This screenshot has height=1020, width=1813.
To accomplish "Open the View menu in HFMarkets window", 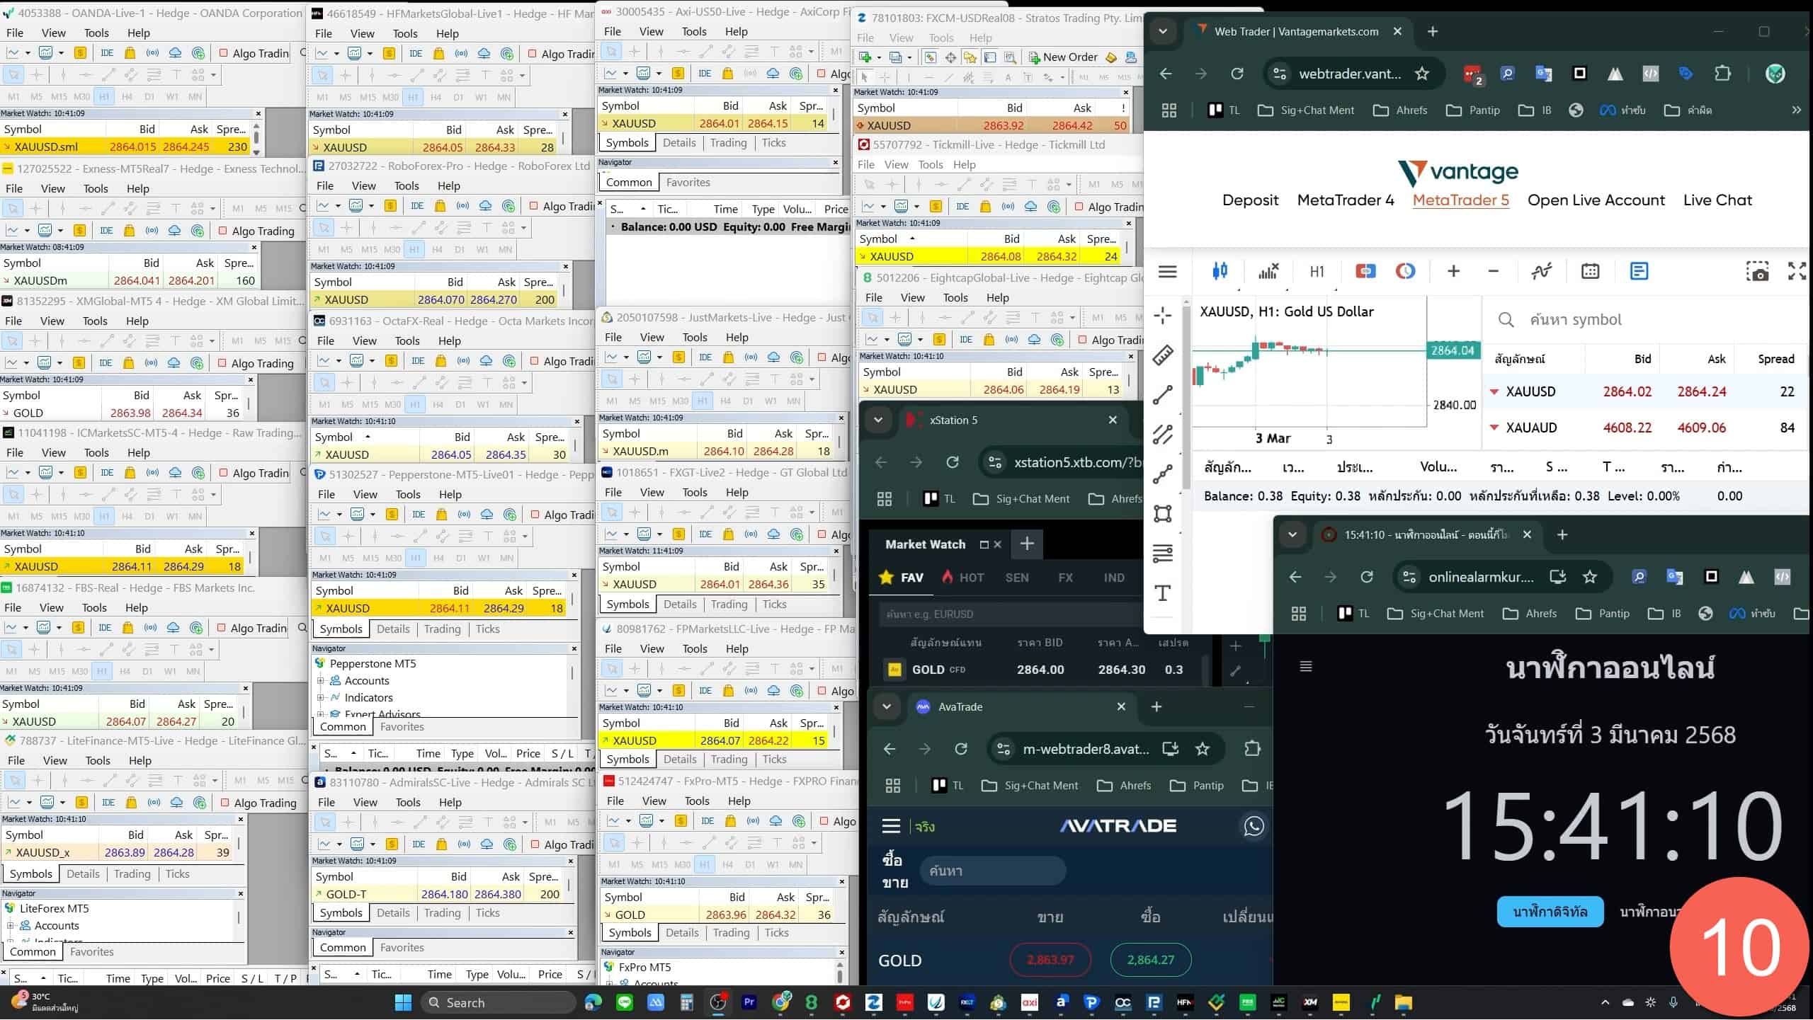I will [362, 33].
